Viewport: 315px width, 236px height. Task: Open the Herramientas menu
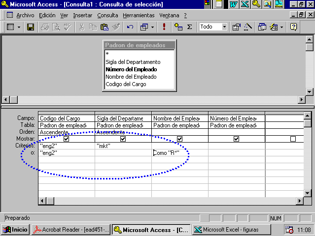pyautogui.click(x=139, y=15)
